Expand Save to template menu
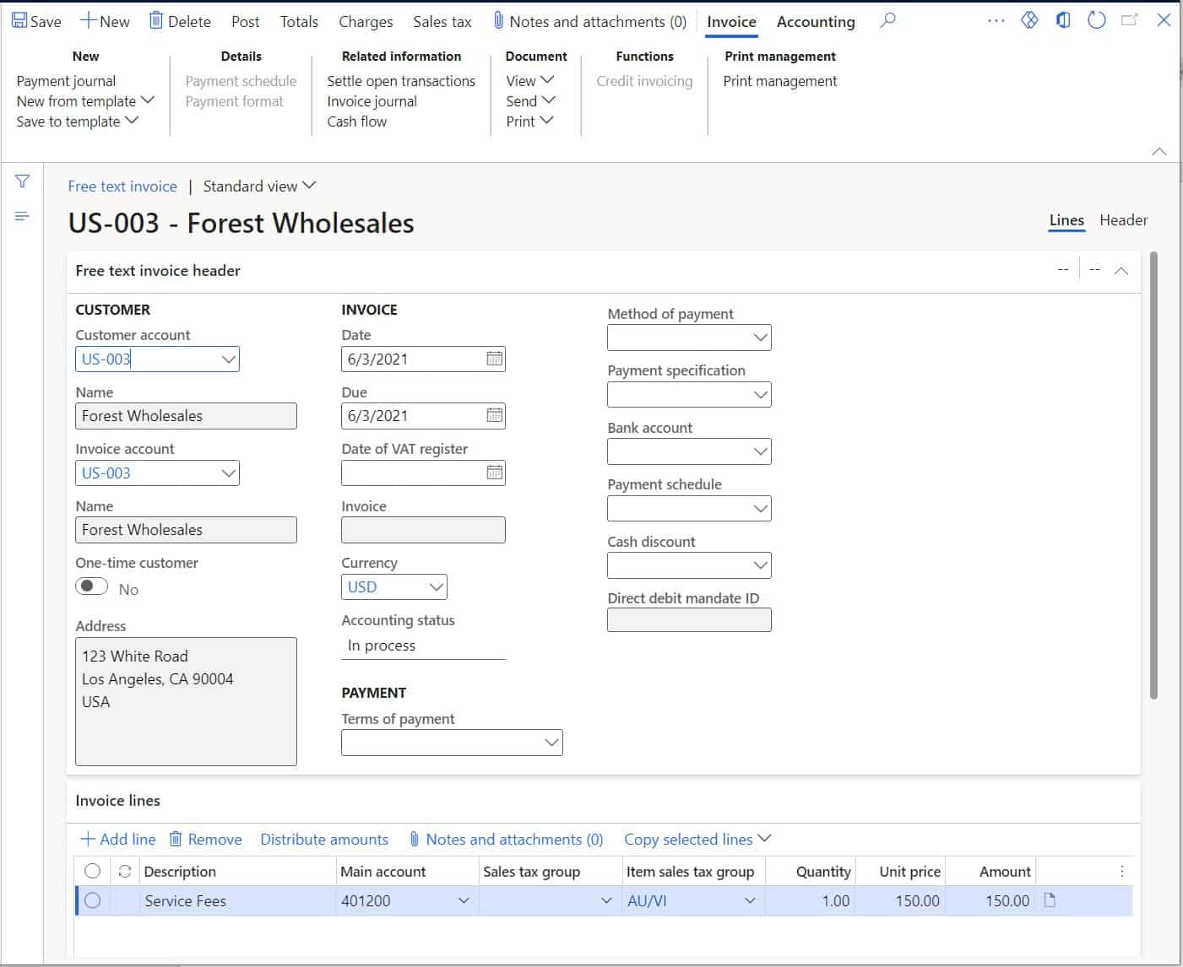The image size is (1183, 967). pyautogui.click(x=77, y=121)
